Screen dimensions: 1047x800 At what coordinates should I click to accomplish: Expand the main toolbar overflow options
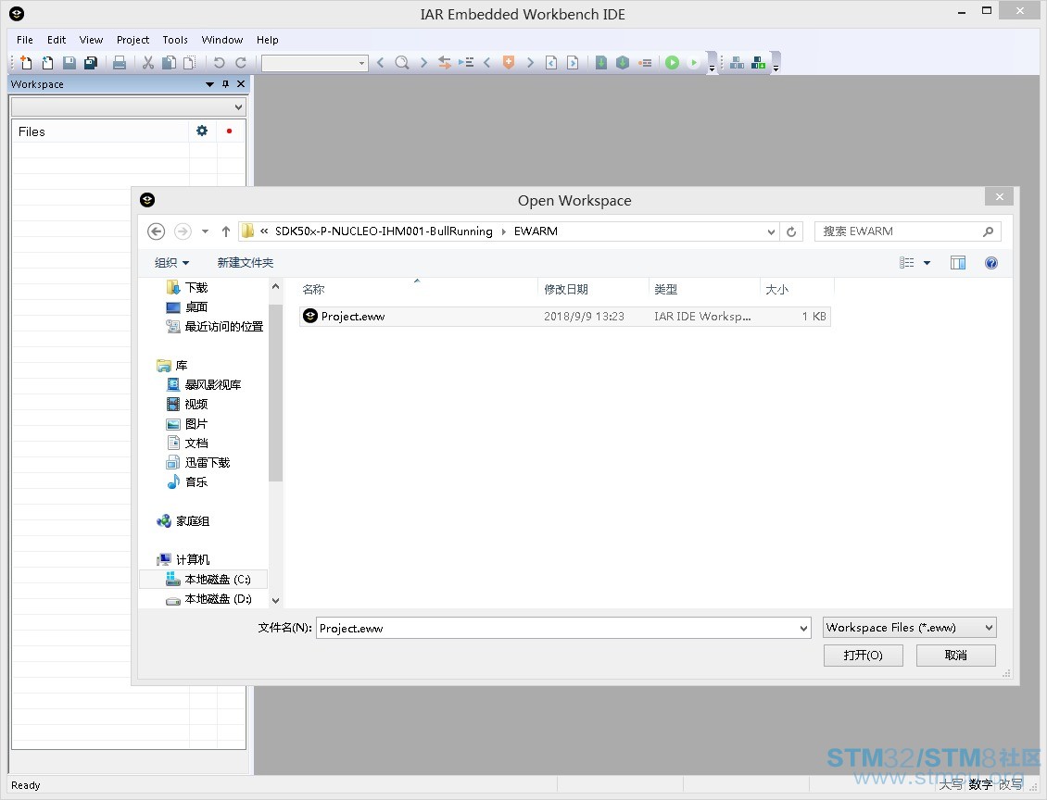click(x=712, y=69)
